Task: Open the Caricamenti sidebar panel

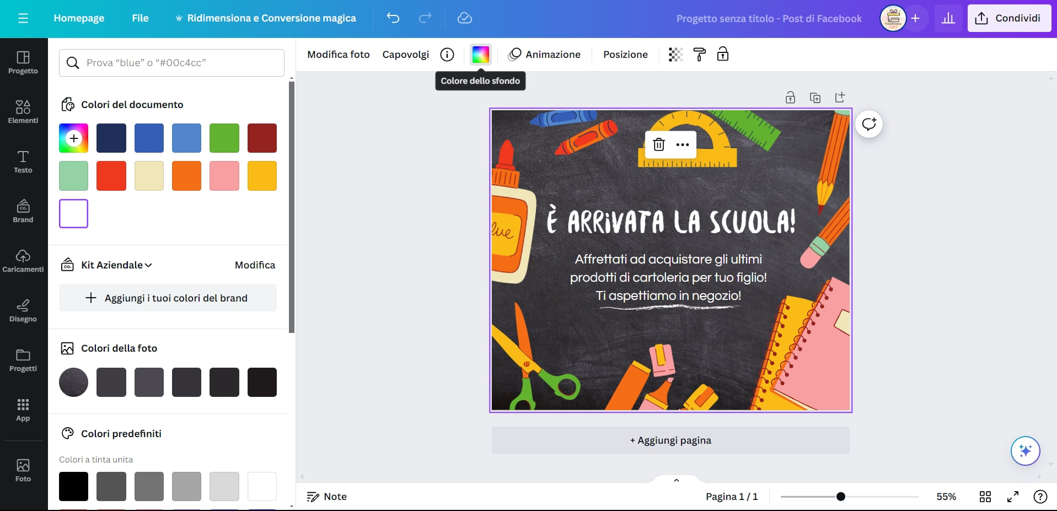Action: click(23, 261)
